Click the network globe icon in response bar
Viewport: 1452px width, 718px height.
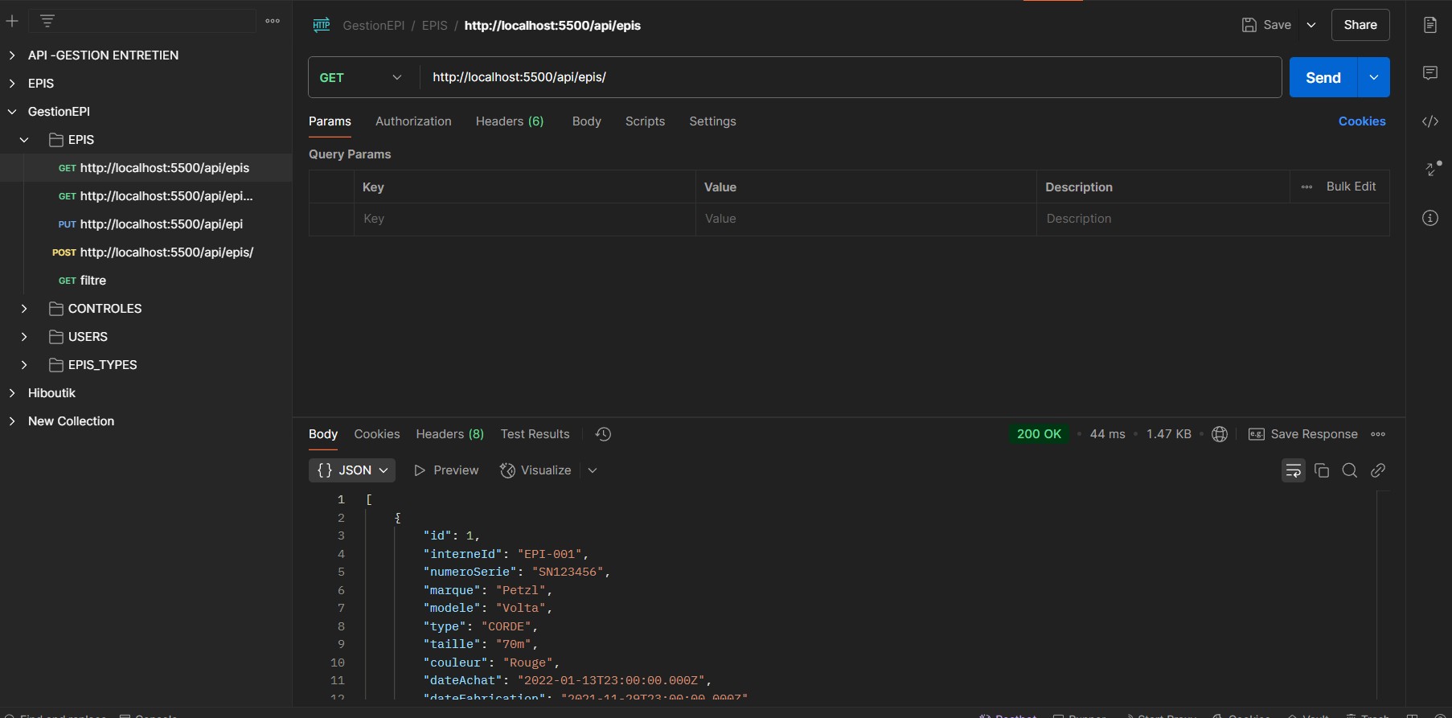point(1220,434)
